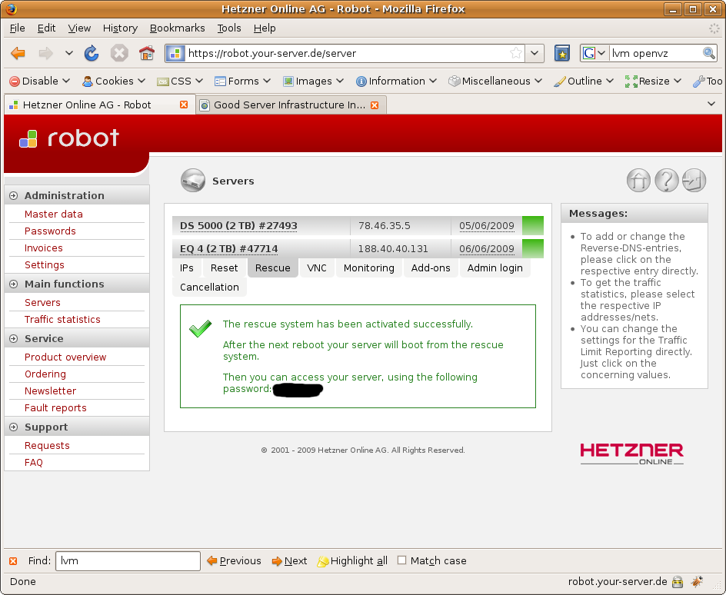
Task: Open the Outline developer toolbar menu
Action: tap(584, 81)
